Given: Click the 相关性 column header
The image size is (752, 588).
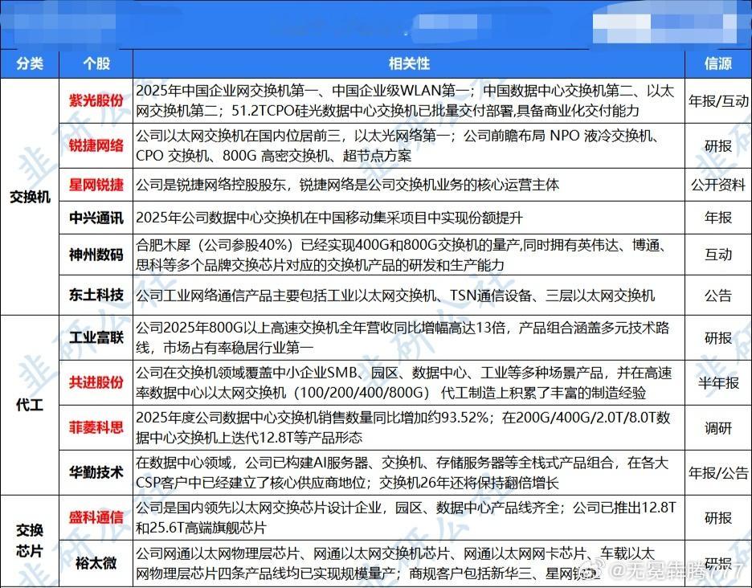Looking at the screenshot, I should 409,63.
